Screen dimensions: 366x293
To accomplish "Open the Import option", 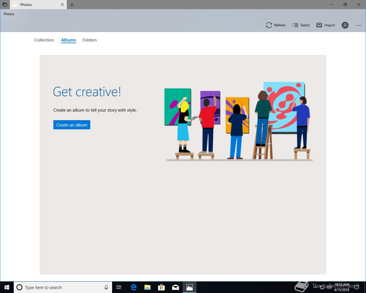I will [x=325, y=25].
